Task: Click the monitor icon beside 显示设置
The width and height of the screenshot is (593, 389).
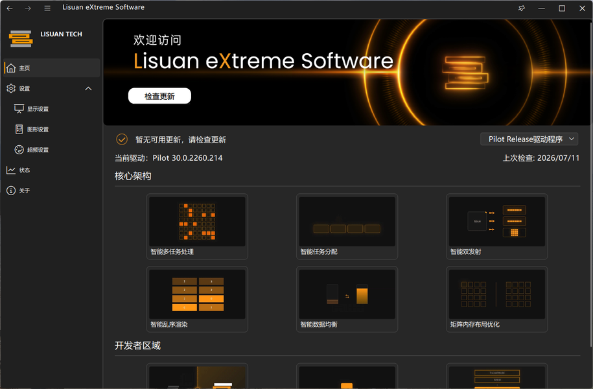Action: pyautogui.click(x=19, y=109)
